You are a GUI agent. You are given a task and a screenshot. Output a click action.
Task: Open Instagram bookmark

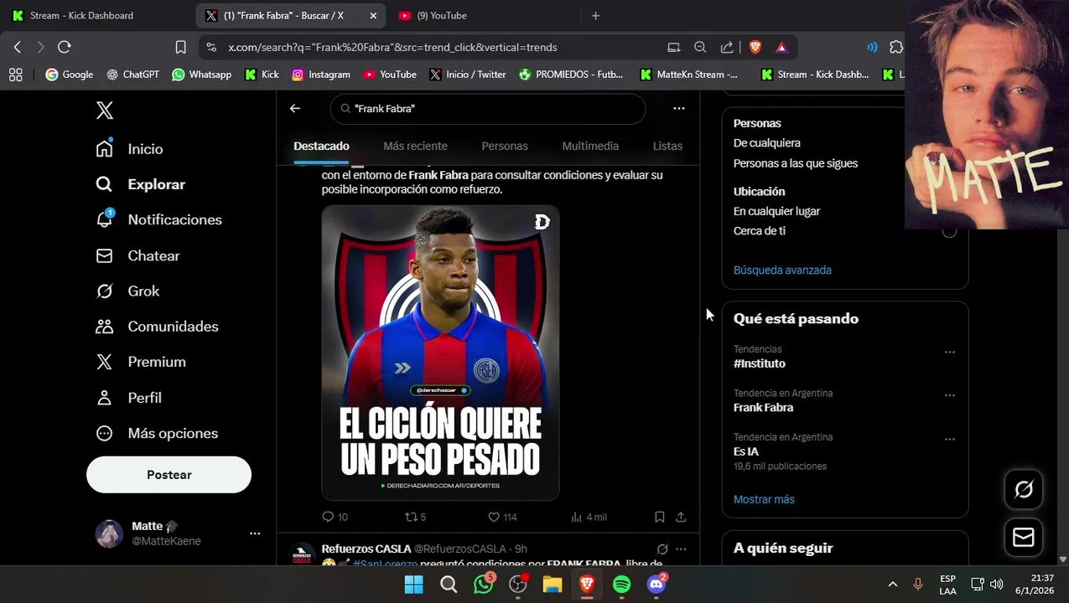pyautogui.click(x=320, y=75)
